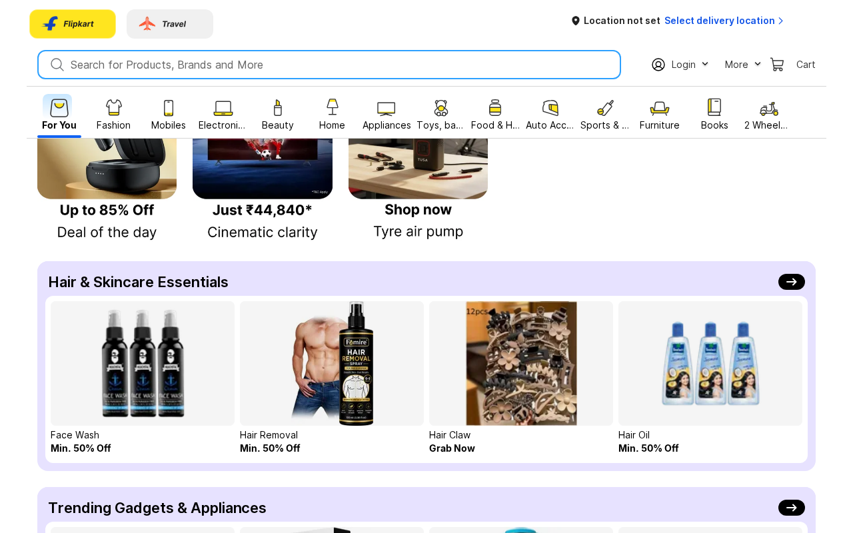Expand the Login dropdown chevron
Screen dimensions: 853x533
coord(705,64)
